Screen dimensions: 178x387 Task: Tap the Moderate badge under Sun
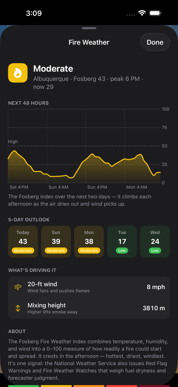(x=56, y=250)
